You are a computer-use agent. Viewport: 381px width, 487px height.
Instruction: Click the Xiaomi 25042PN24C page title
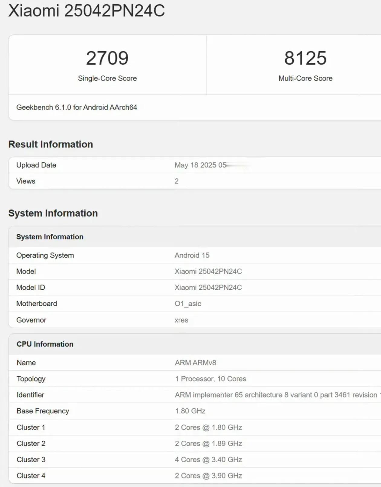(x=86, y=11)
